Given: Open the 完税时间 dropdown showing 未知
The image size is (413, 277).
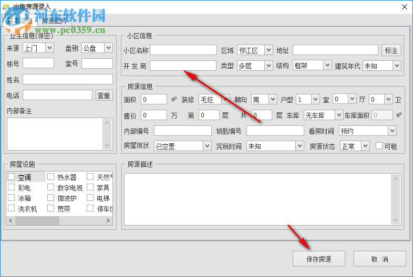Looking at the screenshot, I should (275, 146).
